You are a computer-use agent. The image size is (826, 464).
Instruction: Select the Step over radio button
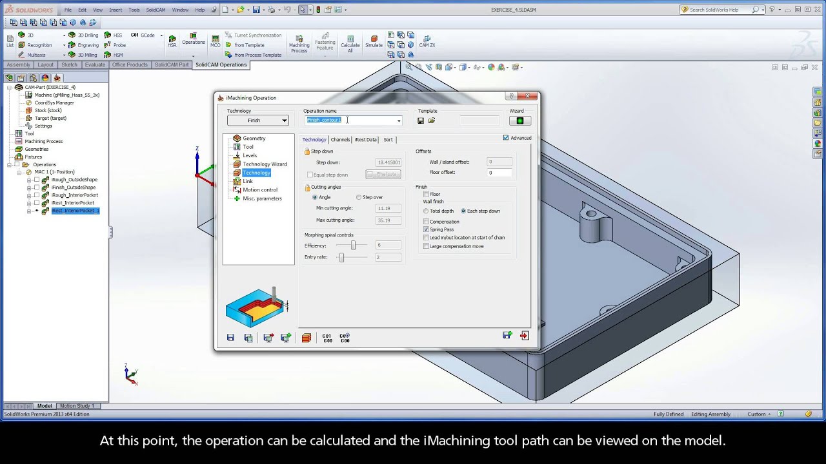pos(359,197)
